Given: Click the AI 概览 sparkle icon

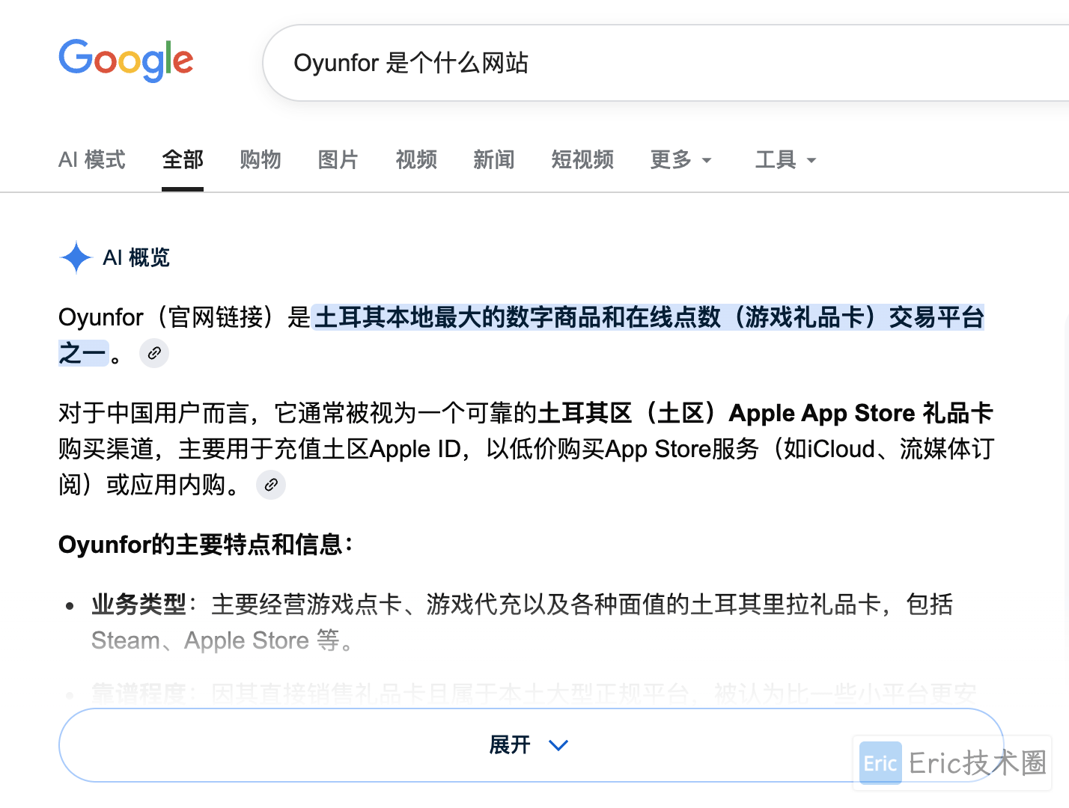Looking at the screenshot, I should pos(76,257).
